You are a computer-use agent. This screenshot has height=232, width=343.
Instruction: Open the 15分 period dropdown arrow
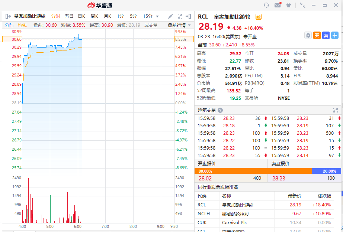(x=157, y=16)
